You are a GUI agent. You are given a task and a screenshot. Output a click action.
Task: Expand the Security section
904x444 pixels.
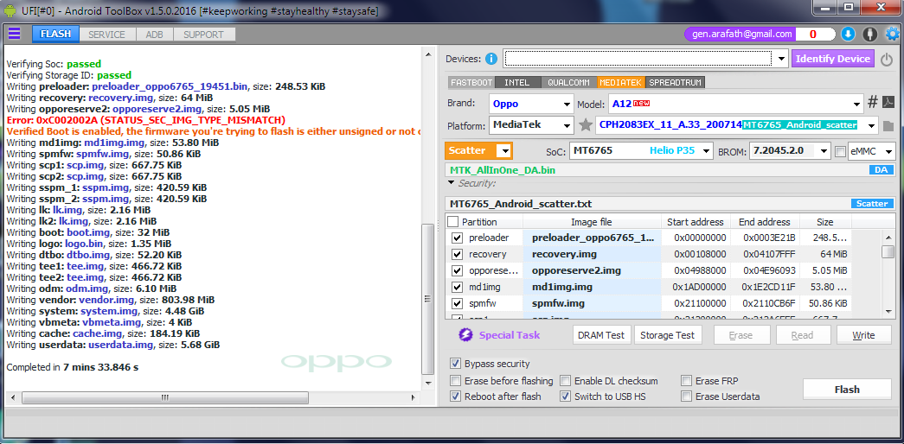451,183
